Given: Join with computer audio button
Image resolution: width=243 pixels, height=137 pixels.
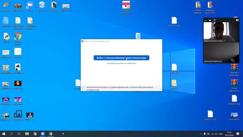Looking at the screenshot, I should tap(121, 58).
